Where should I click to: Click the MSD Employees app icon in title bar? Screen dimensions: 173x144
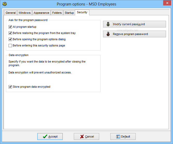click(x=4, y=4)
